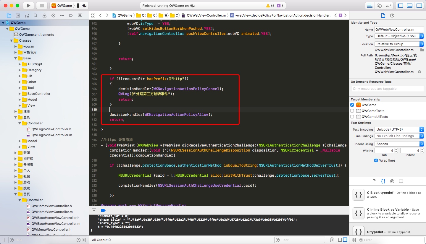Open the Text Encoding dropdown
The height and width of the screenshot is (244, 426).
point(399,129)
